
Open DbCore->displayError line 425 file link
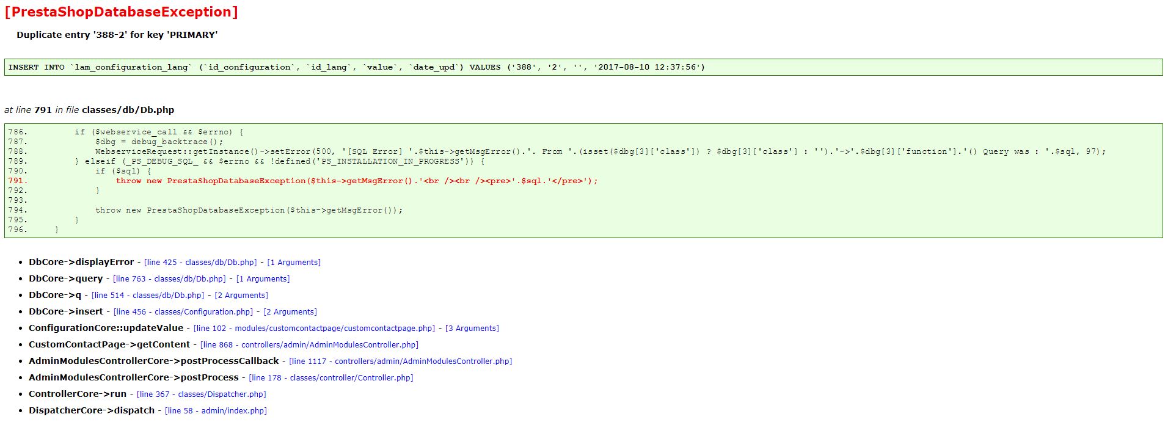click(200, 263)
